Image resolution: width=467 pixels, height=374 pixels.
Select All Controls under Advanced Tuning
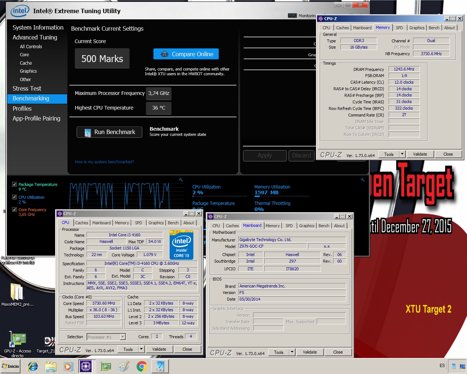pyautogui.click(x=31, y=47)
